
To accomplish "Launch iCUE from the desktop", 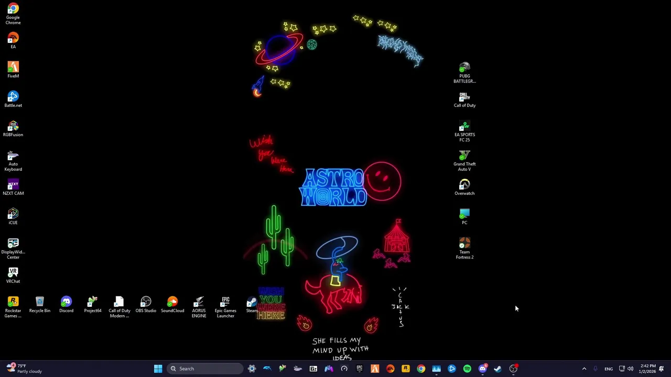I will (13, 217).
